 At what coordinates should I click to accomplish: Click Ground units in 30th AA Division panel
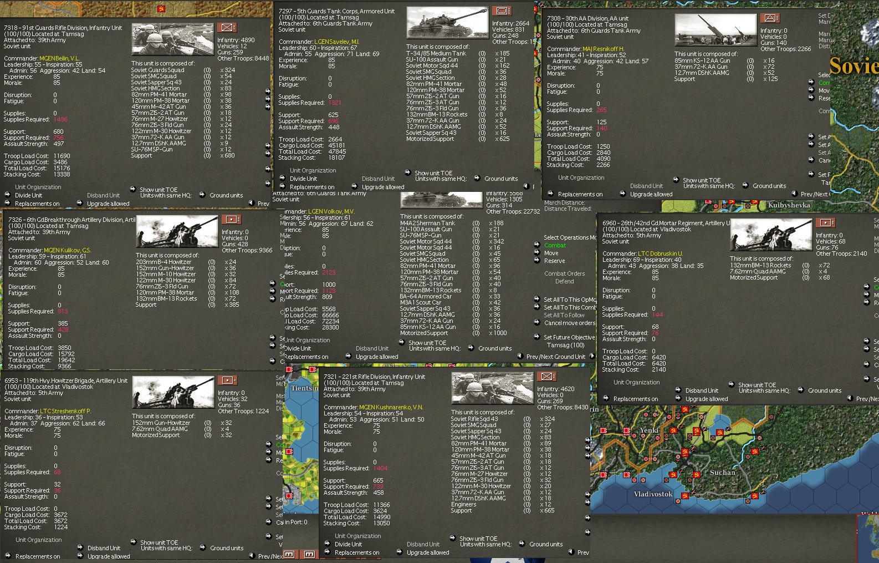coord(769,186)
